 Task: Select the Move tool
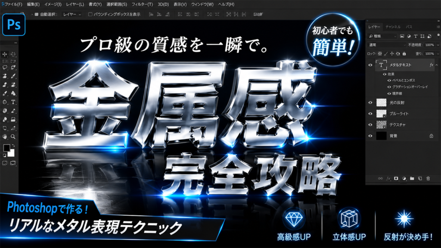coord(5,54)
